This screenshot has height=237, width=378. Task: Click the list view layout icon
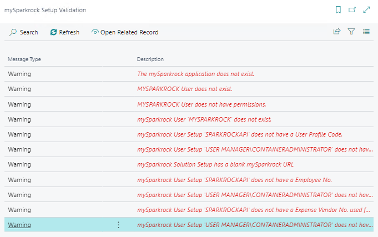pyautogui.click(x=366, y=32)
